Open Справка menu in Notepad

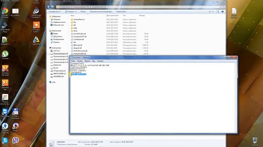tap(100, 61)
